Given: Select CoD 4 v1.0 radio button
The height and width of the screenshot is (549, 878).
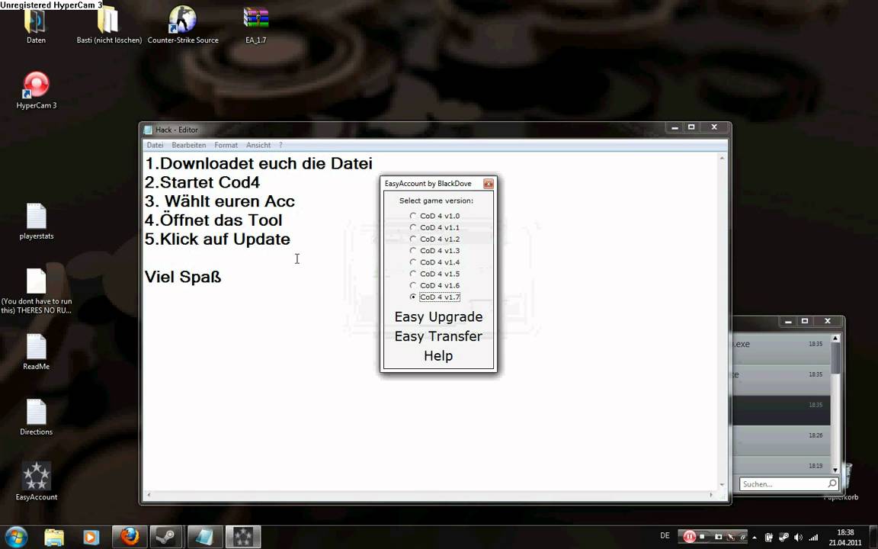Looking at the screenshot, I should click(x=412, y=216).
